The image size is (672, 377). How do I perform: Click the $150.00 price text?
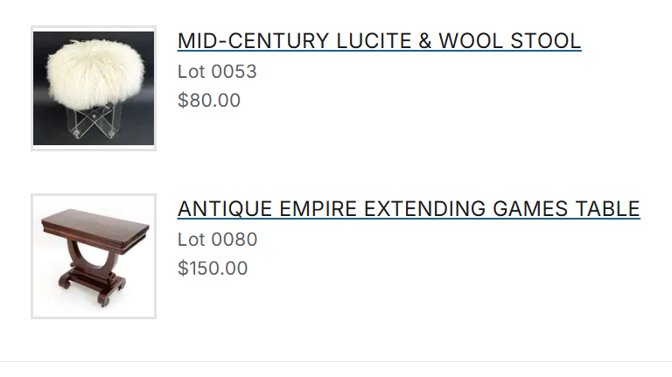[213, 269]
